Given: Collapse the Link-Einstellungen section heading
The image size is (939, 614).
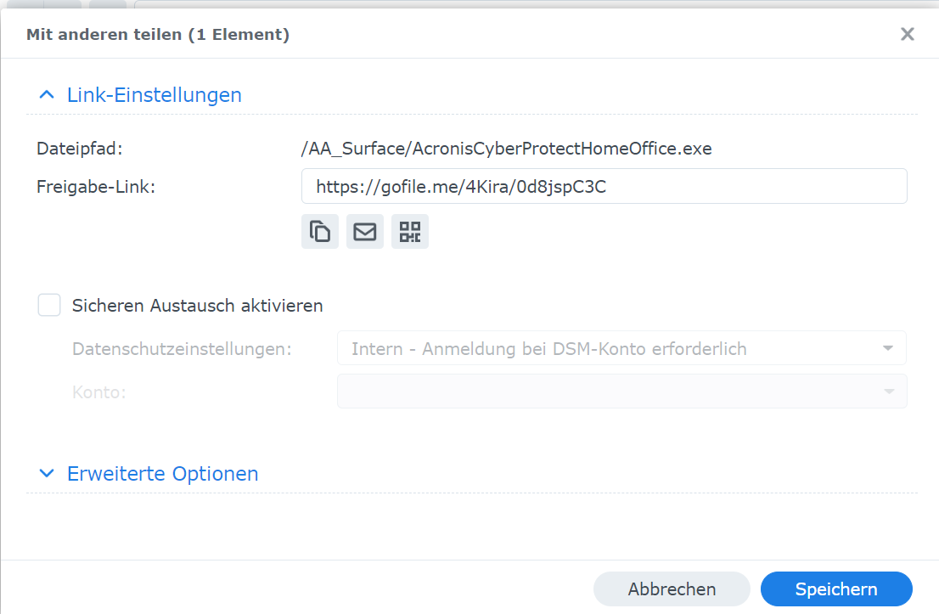Looking at the screenshot, I should 155,94.
